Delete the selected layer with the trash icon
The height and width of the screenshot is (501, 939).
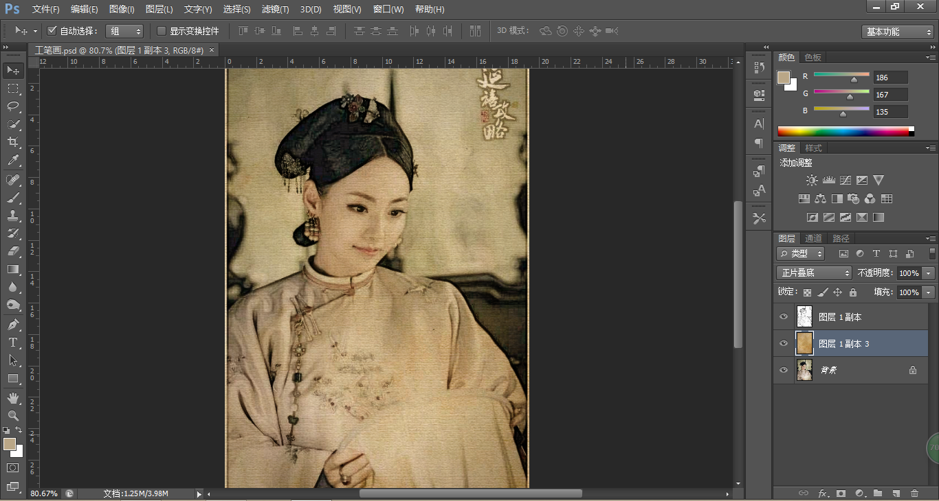click(914, 493)
